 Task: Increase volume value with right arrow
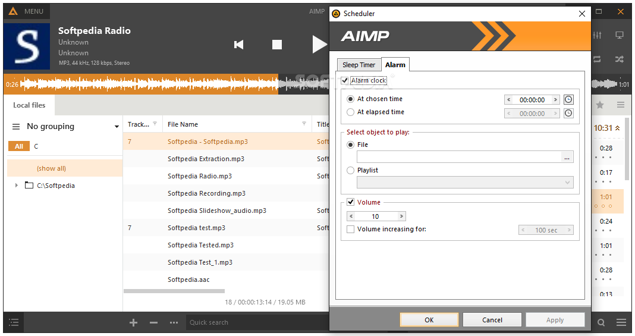[401, 216]
